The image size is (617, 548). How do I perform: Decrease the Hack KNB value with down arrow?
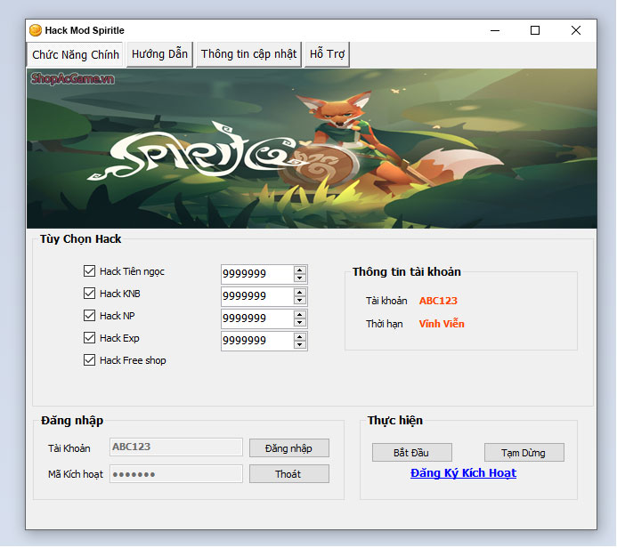click(x=300, y=301)
